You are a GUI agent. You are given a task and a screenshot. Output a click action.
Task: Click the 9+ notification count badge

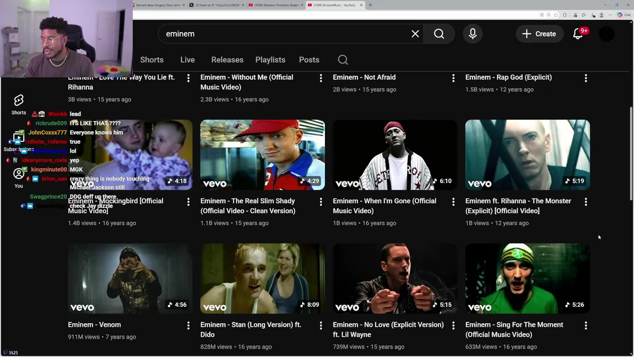[584, 31]
